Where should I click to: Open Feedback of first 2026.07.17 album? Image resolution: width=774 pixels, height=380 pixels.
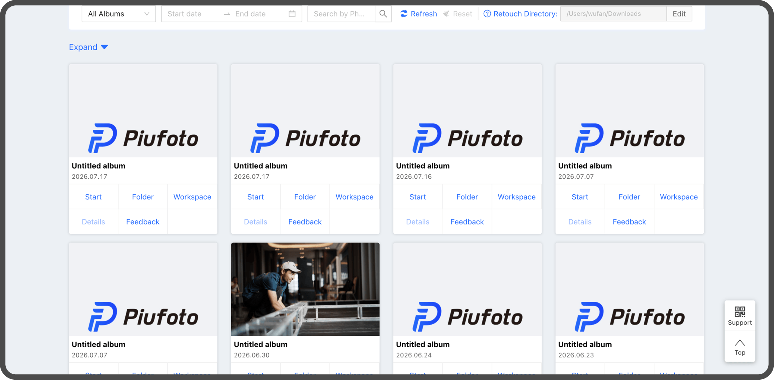(143, 222)
